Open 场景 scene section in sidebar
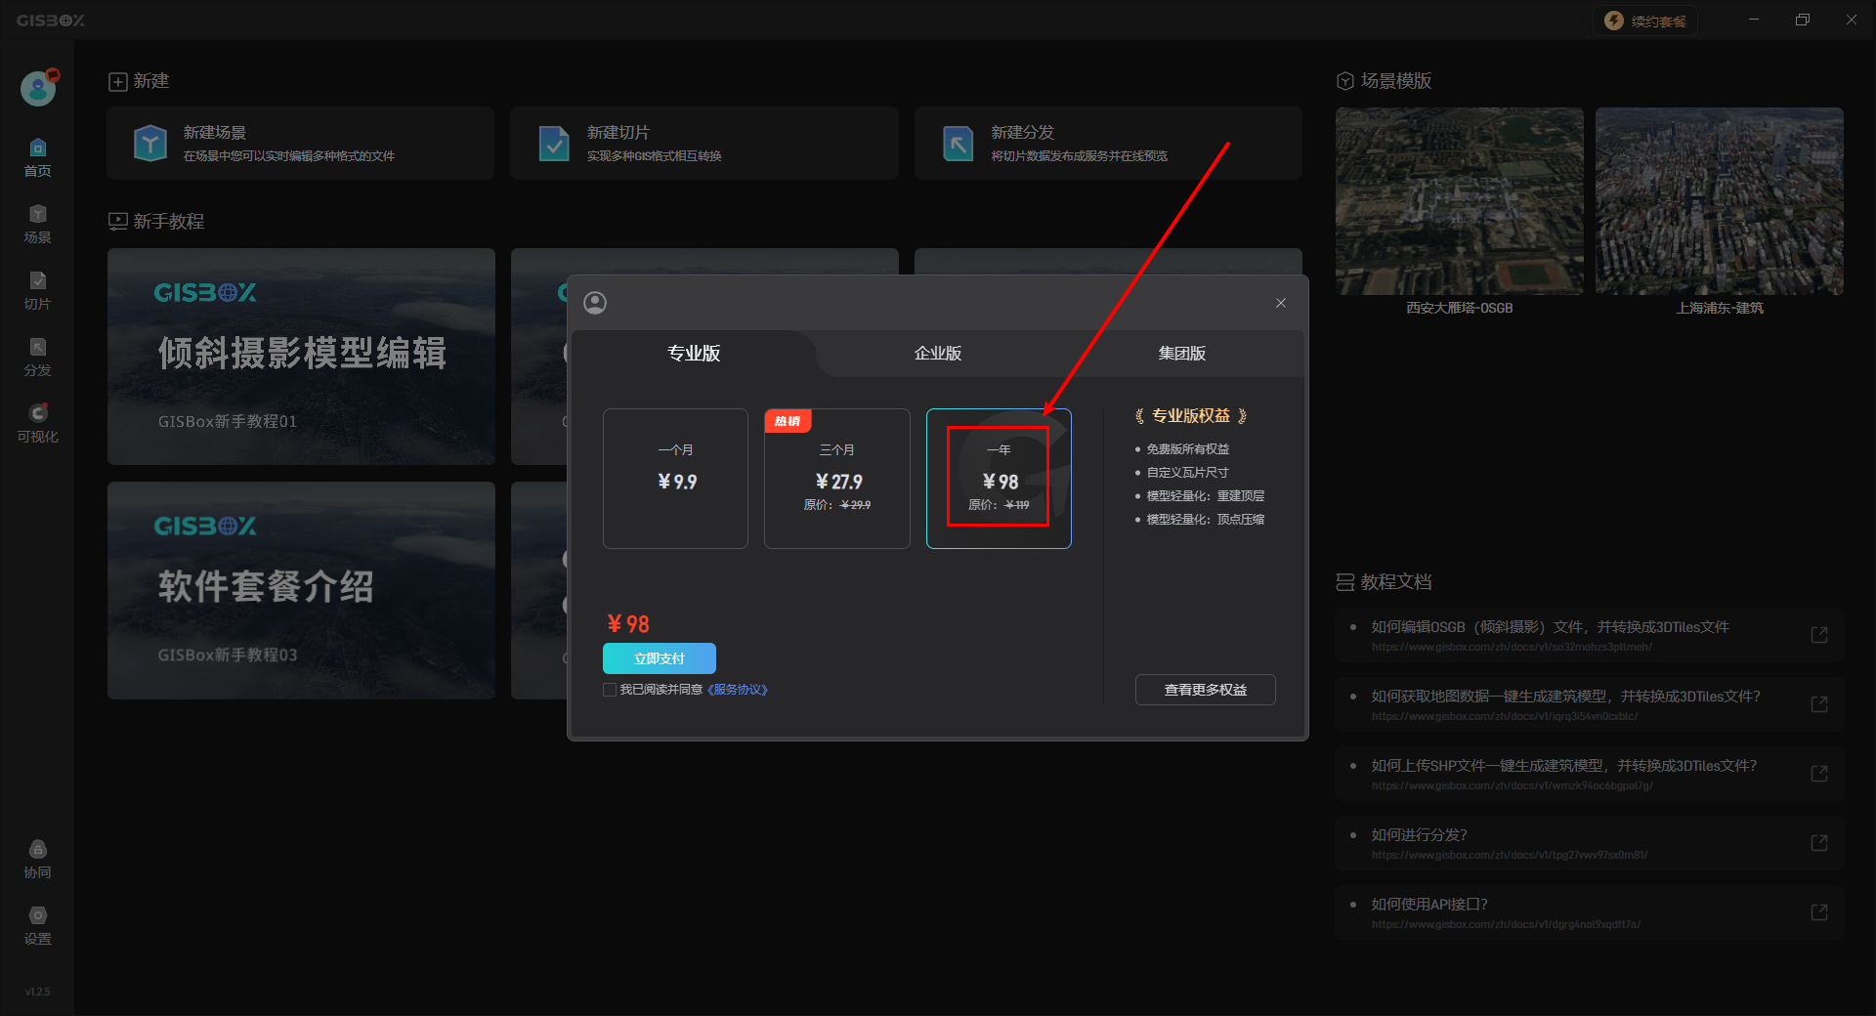The height and width of the screenshot is (1016, 1876). click(37, 225)
